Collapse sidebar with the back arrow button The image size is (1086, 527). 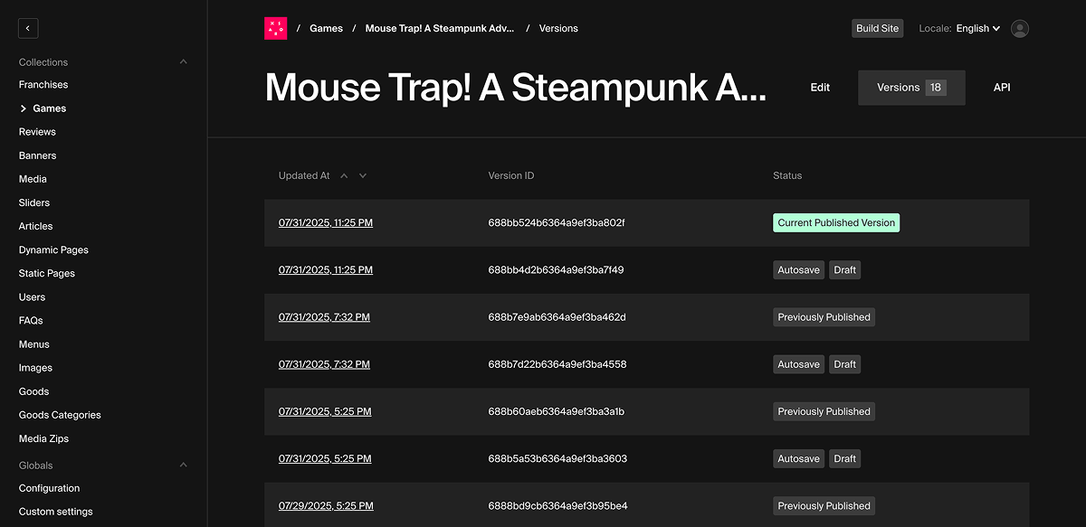28,29
